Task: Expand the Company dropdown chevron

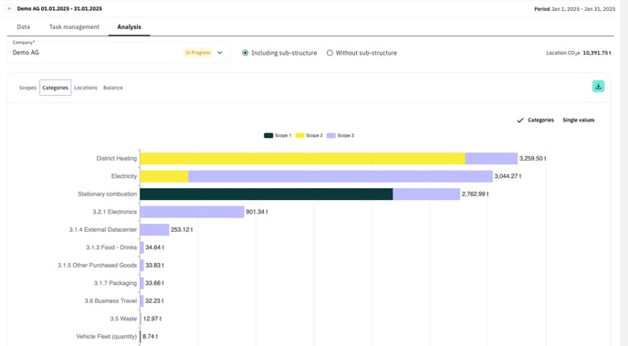Action: [x=219, y=52]
